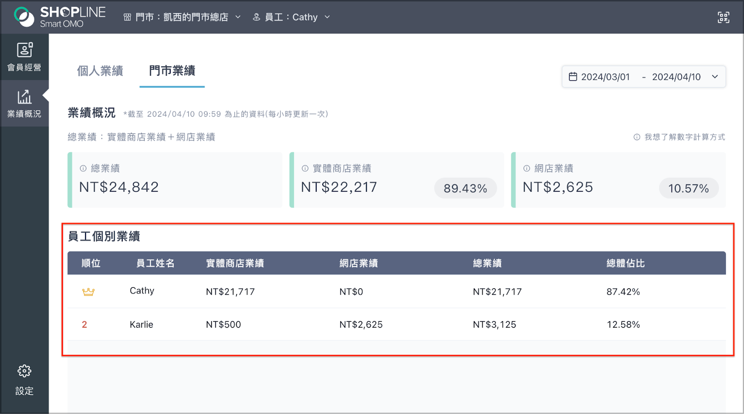Click the 總體佔比 column header
744x414 pixels.
(626, 263)
